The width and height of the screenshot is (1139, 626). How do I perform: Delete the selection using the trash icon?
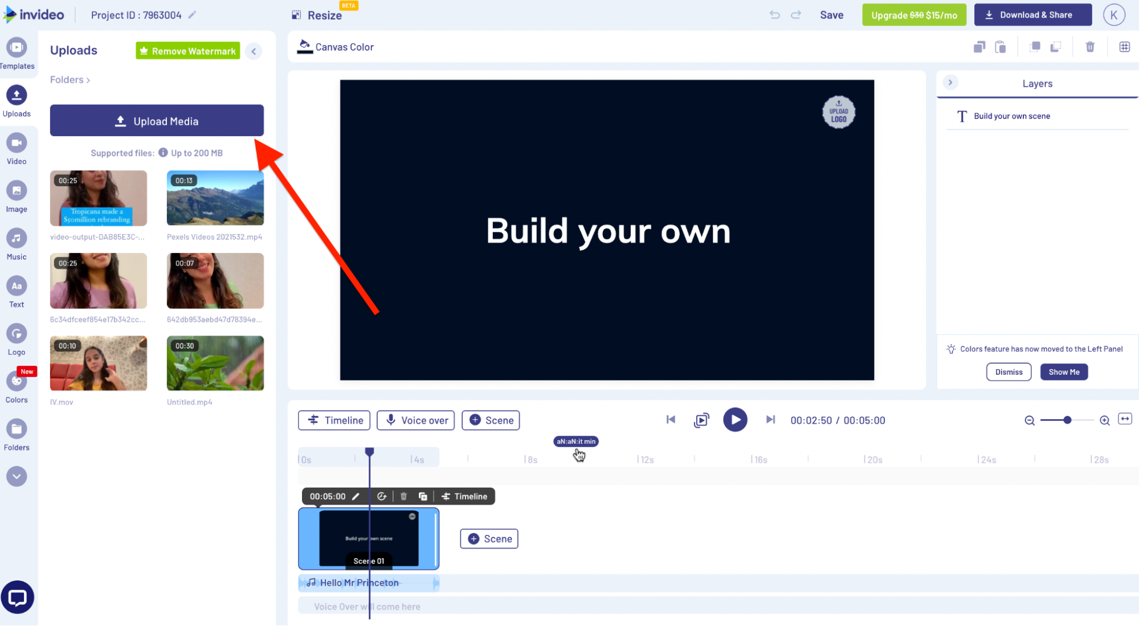click(x=1089, y=47)
